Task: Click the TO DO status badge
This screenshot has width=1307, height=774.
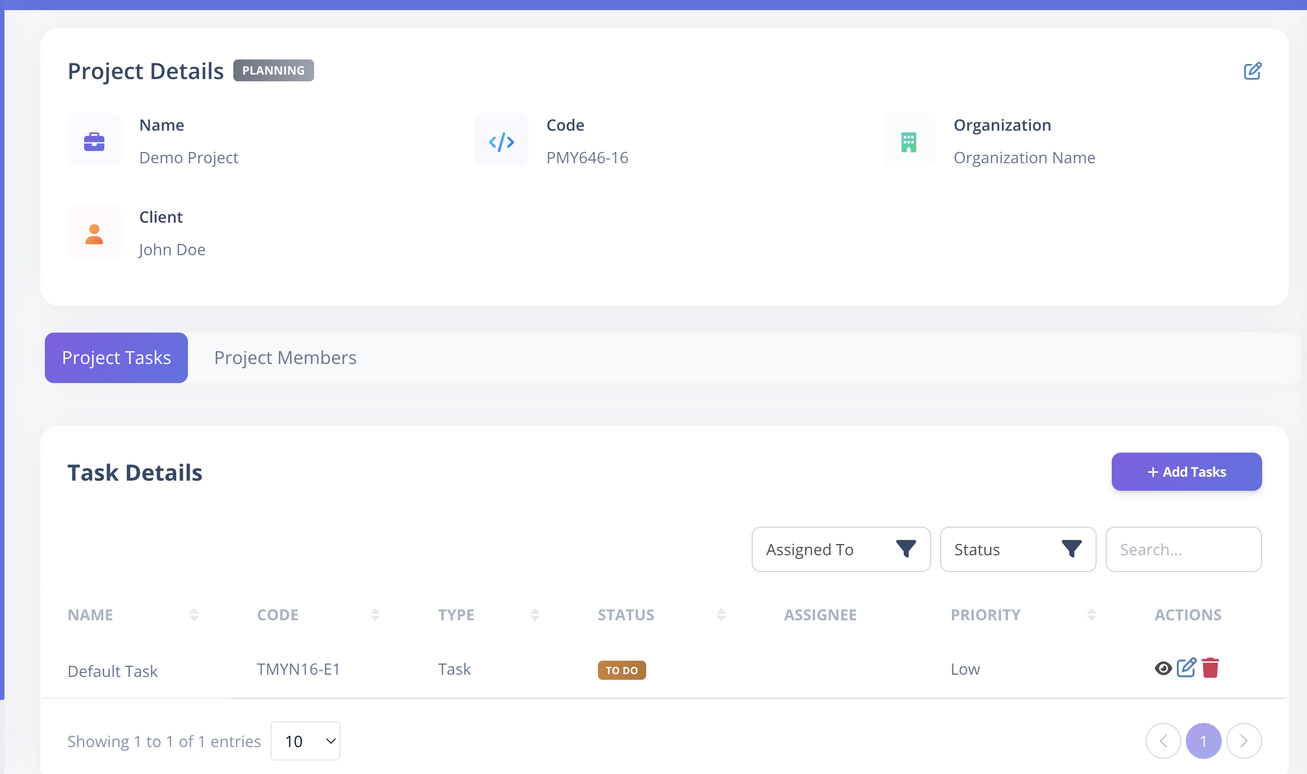Action: point(622,670)
